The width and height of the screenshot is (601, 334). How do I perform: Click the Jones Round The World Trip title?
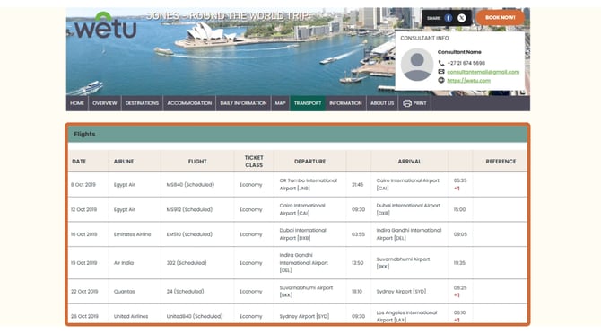[x=228, y=16]
